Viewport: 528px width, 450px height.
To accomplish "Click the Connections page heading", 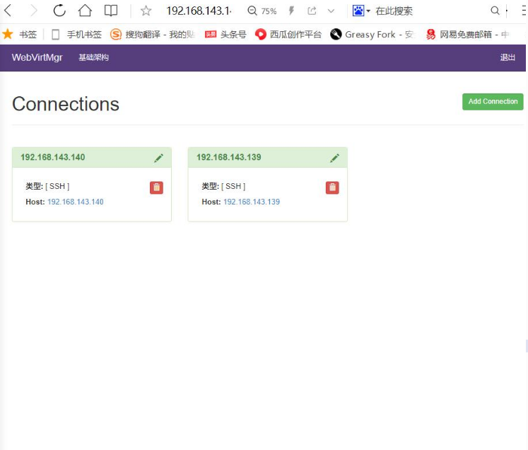I will pyautogui.click(x=66, y=104).
